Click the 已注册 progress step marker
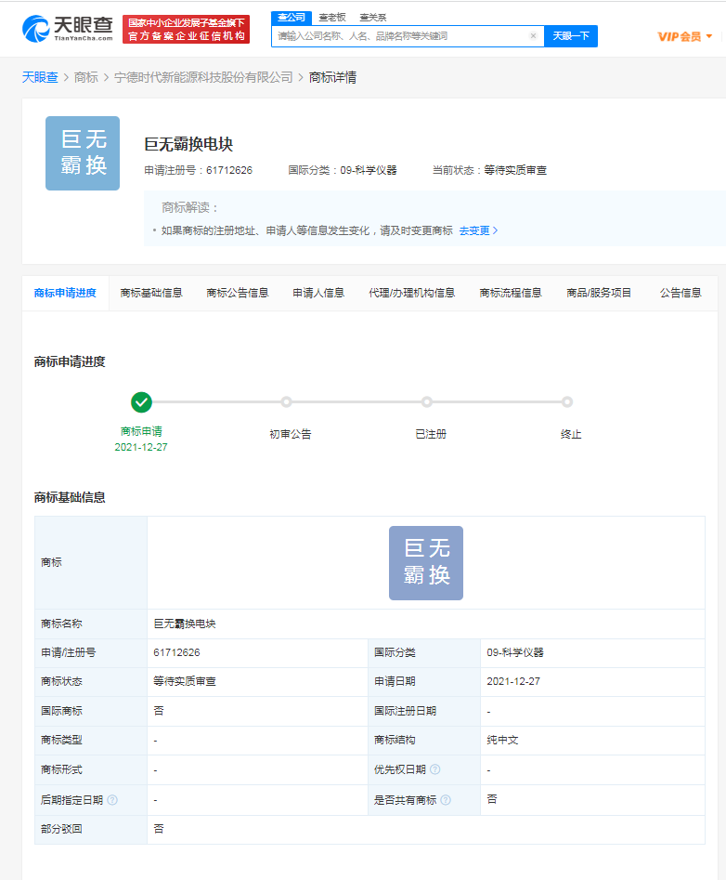 427,401
